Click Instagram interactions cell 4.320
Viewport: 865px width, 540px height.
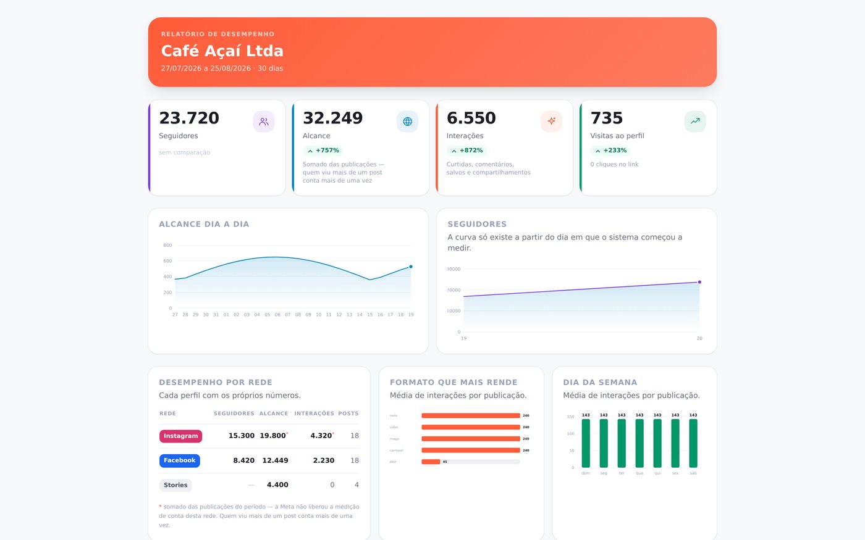321,436
